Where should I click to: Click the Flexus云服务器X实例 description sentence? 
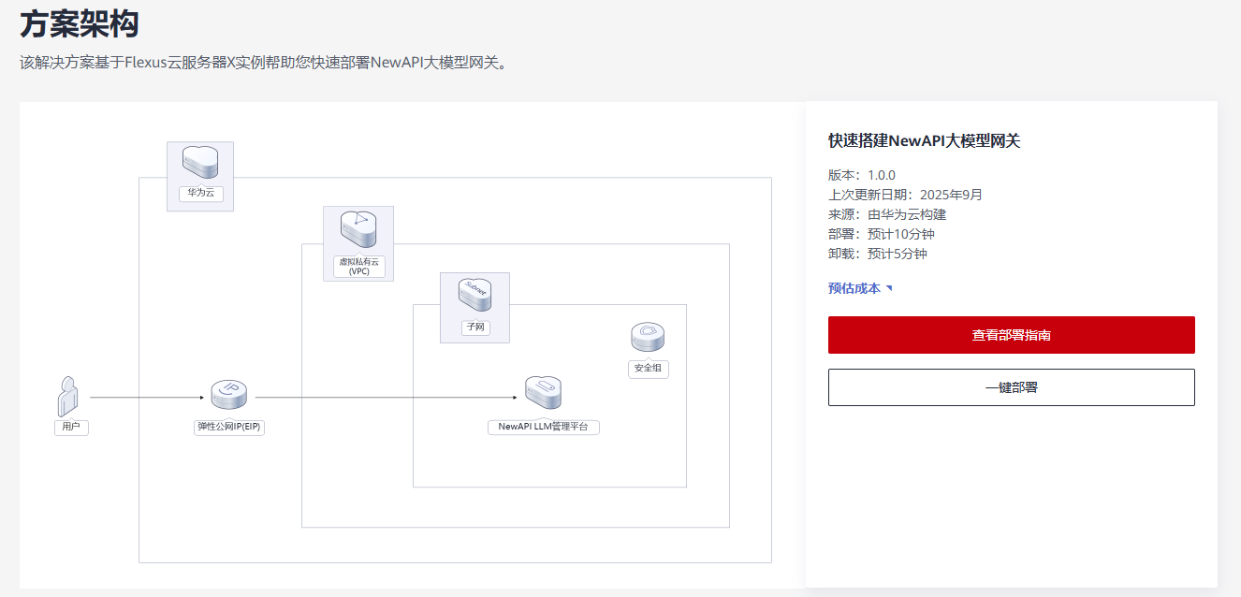[265, 64]
